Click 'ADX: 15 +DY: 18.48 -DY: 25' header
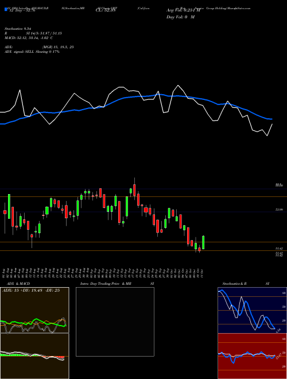Viewport: 287px width, 379px height. pyautogui.click(x=31, y=291)
